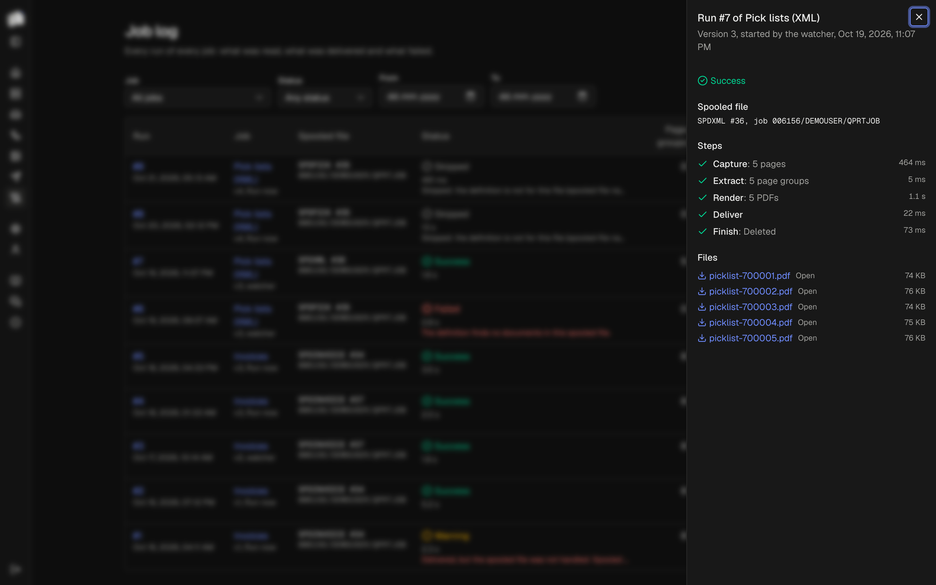Close the Run #7 details panel

click(x=918, y=17)
